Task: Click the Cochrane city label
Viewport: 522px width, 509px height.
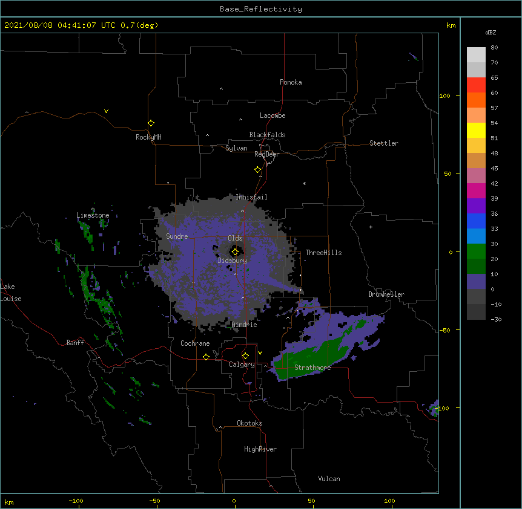Action: (195, 343)
